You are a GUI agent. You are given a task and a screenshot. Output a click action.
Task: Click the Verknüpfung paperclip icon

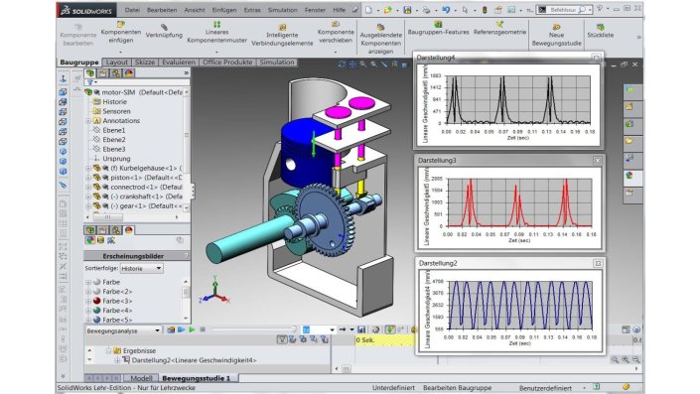[x=164, y=27]
